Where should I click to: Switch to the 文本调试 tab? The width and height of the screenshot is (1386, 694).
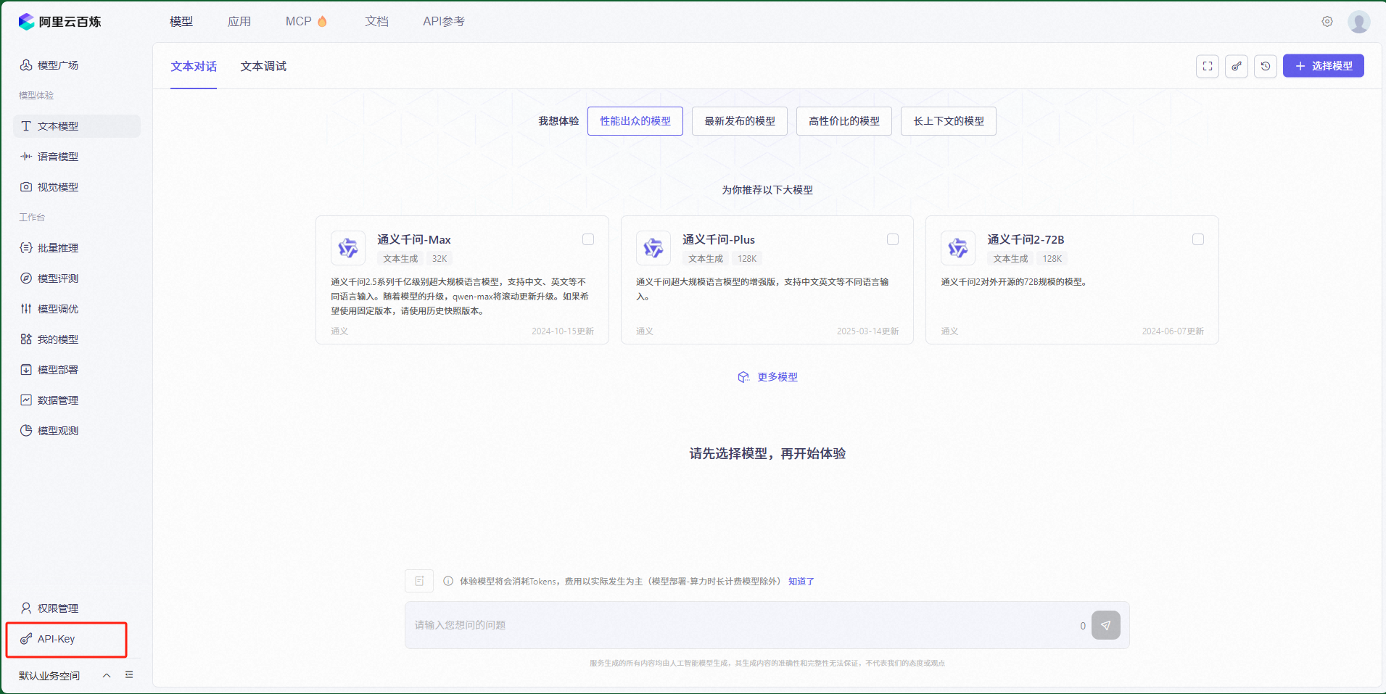263,67
